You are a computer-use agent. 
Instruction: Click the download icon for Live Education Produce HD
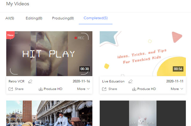tap(134, 89)
